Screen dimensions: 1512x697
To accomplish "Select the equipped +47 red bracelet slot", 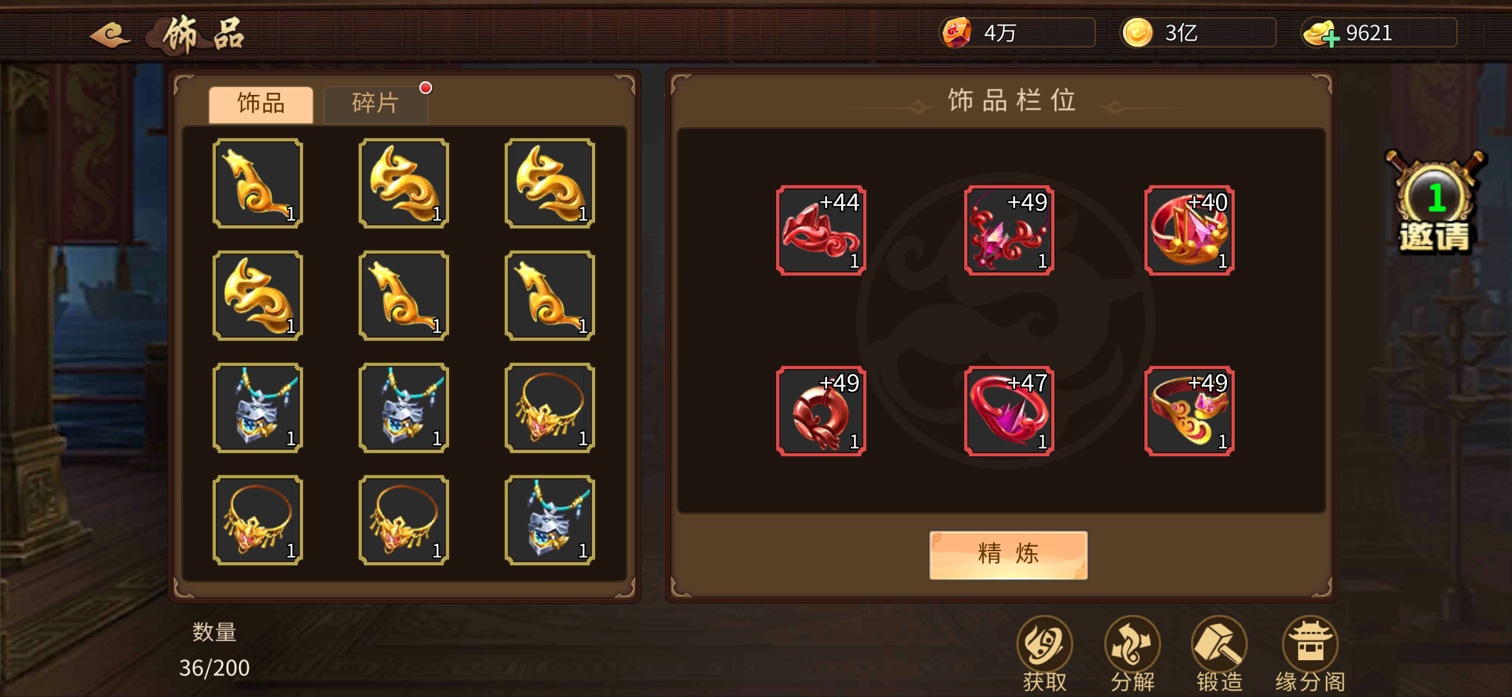I will pos(1009,411).
